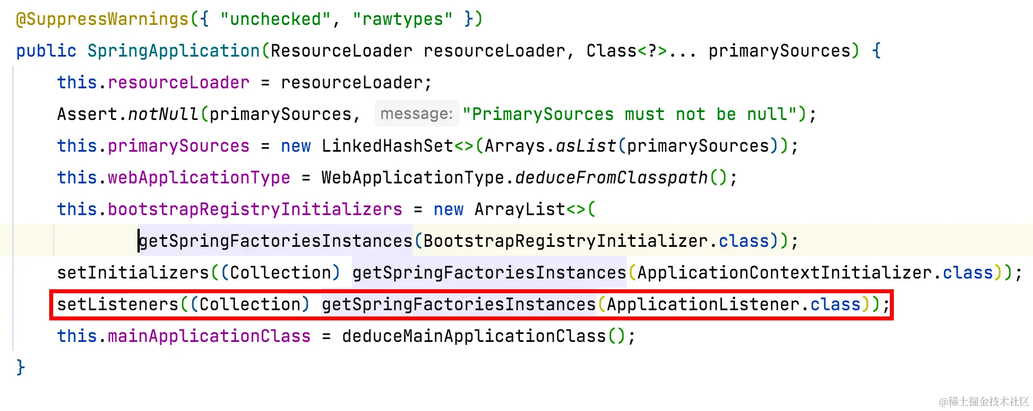
Task: Click deduceMainApplicationClass method call
Action: [474, 336]
